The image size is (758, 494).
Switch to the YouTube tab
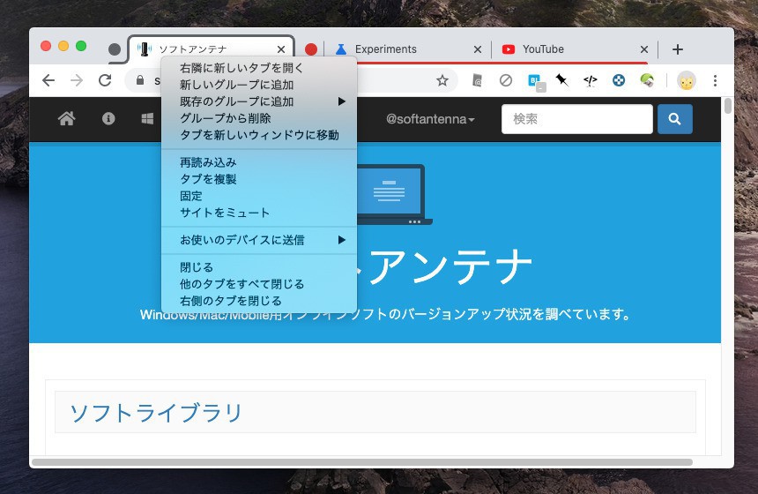[564, 49]
